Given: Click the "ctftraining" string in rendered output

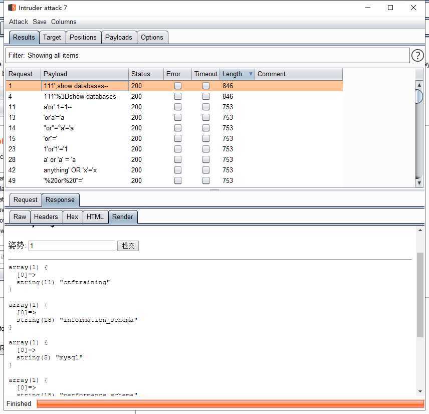Looking at the screenshot, I should pos(85,282).
